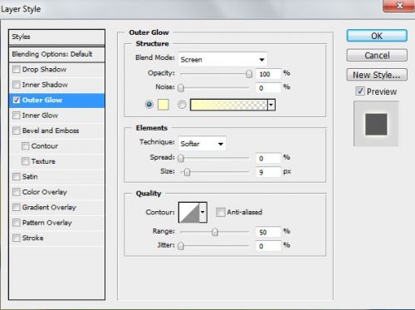Open the Blend Mode Screen dropdown
The width and height of the screenshot is (415, 310).
click(x=222, y=59)
